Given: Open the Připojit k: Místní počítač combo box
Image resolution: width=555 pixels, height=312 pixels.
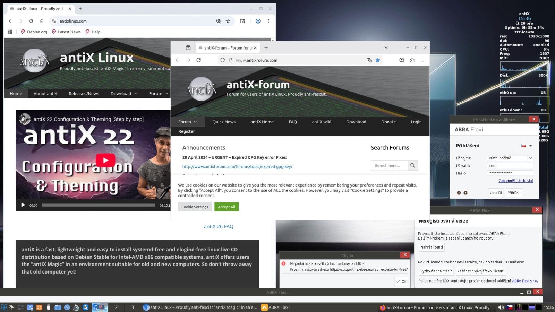Looking at the screenshot, I should tap(510, 158).
